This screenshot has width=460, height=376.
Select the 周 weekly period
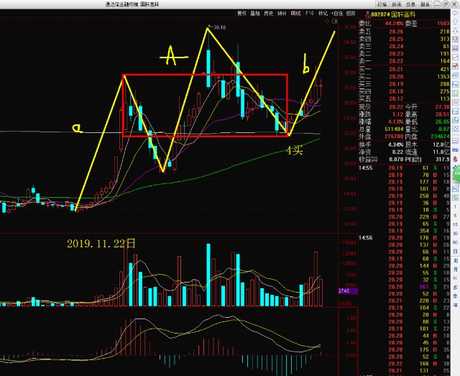pyautogui.click(x=455, y=261)
